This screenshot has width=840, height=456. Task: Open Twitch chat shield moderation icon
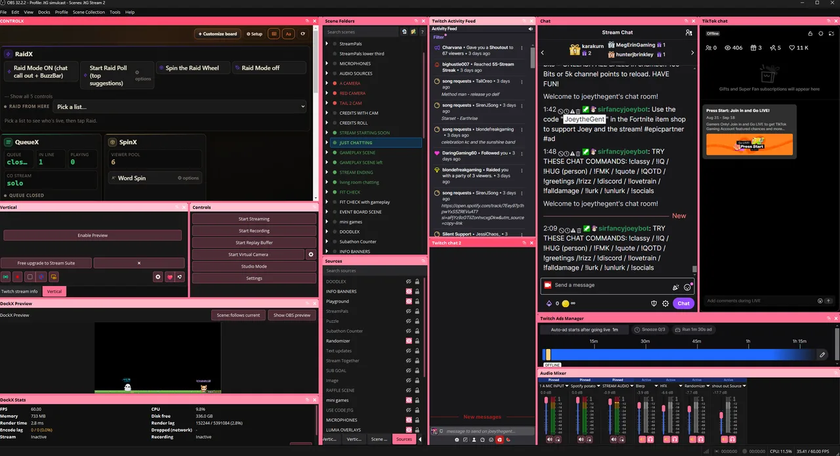coord(654,303)
